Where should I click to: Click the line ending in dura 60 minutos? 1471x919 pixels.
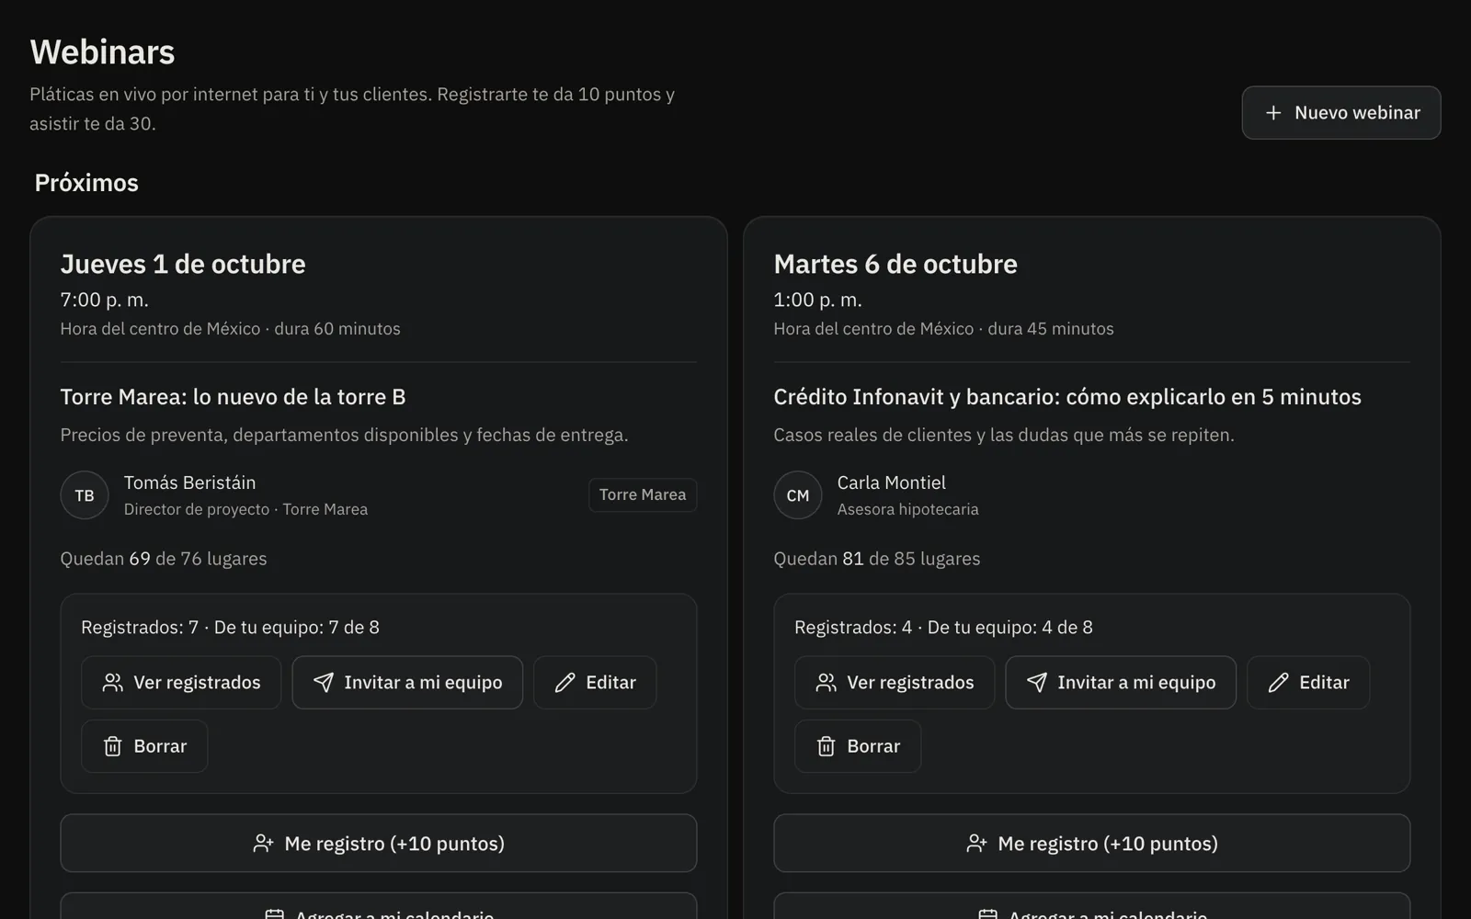(231, 329)
